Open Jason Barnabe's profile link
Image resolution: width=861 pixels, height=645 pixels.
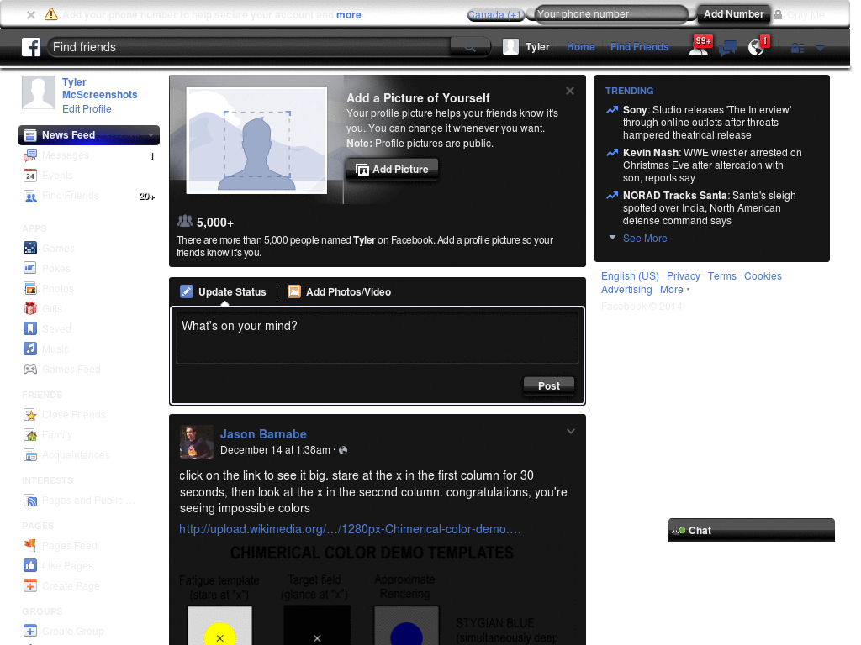click(x=263, y=434)
